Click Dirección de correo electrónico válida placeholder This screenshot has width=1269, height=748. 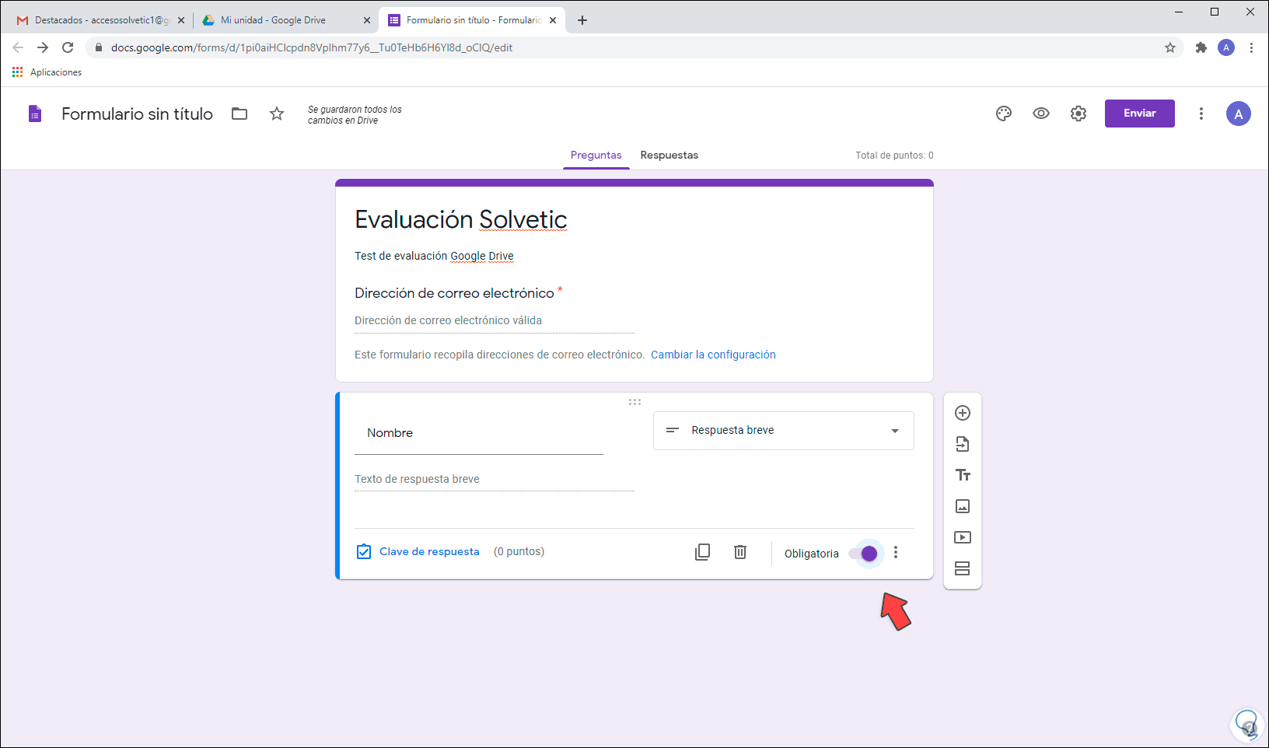coord(448,320)
